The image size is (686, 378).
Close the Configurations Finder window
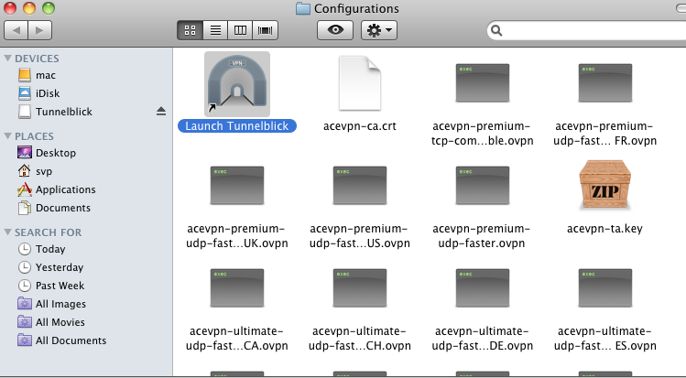(x=10, y=8)
